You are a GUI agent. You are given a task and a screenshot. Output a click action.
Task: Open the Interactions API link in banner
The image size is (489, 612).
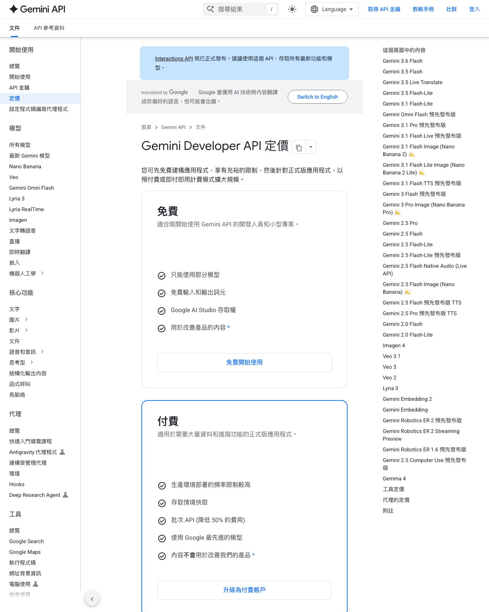pyautogui.click(x=174, y=59)
